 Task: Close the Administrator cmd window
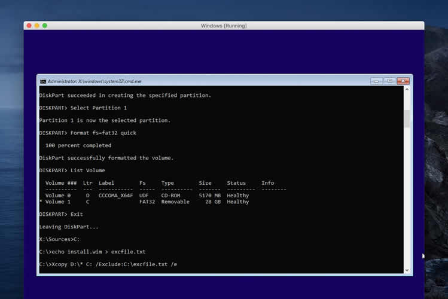click(x=403, y=81)
